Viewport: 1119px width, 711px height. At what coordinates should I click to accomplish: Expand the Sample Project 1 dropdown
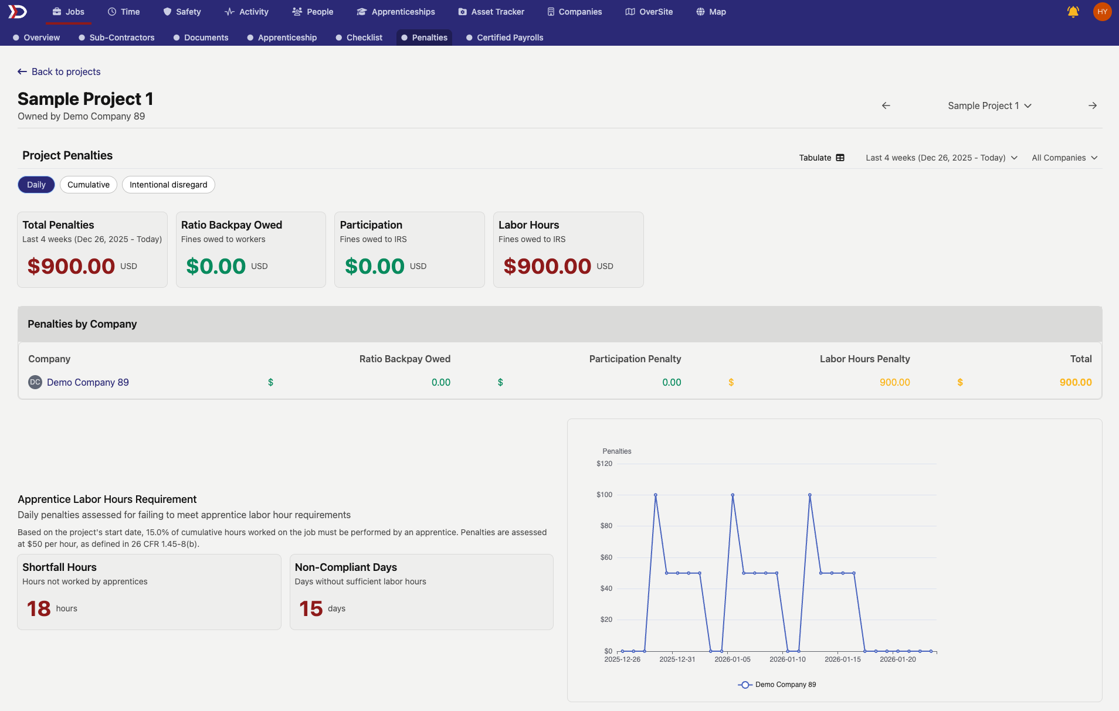tap(989, 106)
